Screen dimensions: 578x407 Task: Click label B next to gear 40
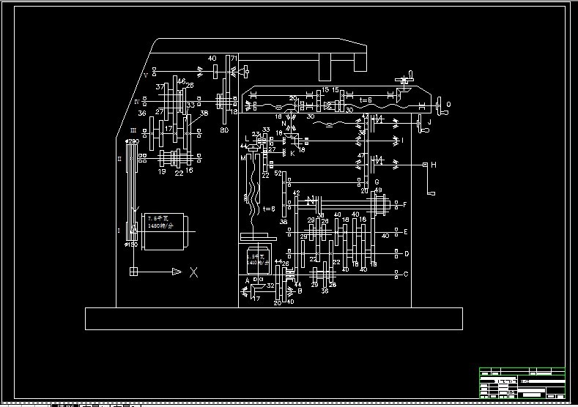[300, 291]
